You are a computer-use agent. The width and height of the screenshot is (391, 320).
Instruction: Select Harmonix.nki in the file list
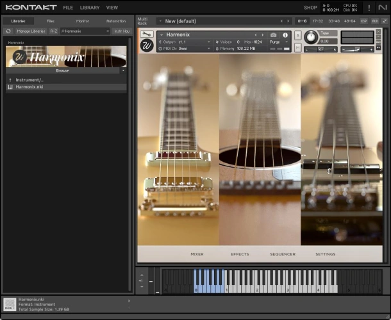[29, 86]
